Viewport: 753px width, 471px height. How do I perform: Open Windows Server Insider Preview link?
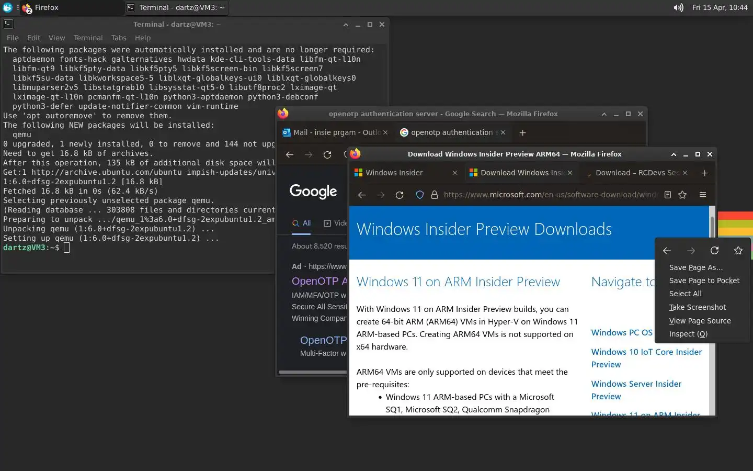pos(636,390)
